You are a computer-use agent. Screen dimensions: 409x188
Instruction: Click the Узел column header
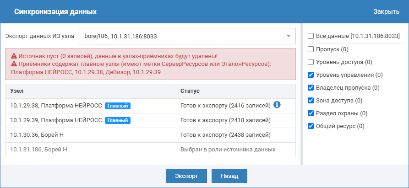tap(16, 91)
